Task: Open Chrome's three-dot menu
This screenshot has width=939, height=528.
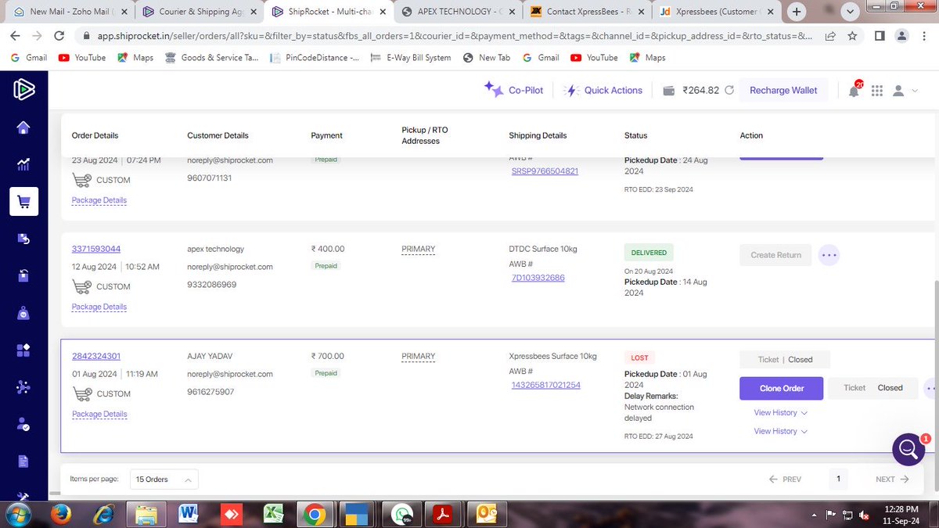Action: coord(925,36)
